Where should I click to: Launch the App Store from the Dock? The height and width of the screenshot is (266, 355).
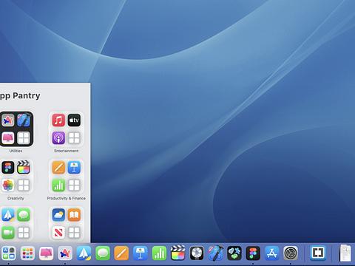pyautogui.click(x=272, y=253)
